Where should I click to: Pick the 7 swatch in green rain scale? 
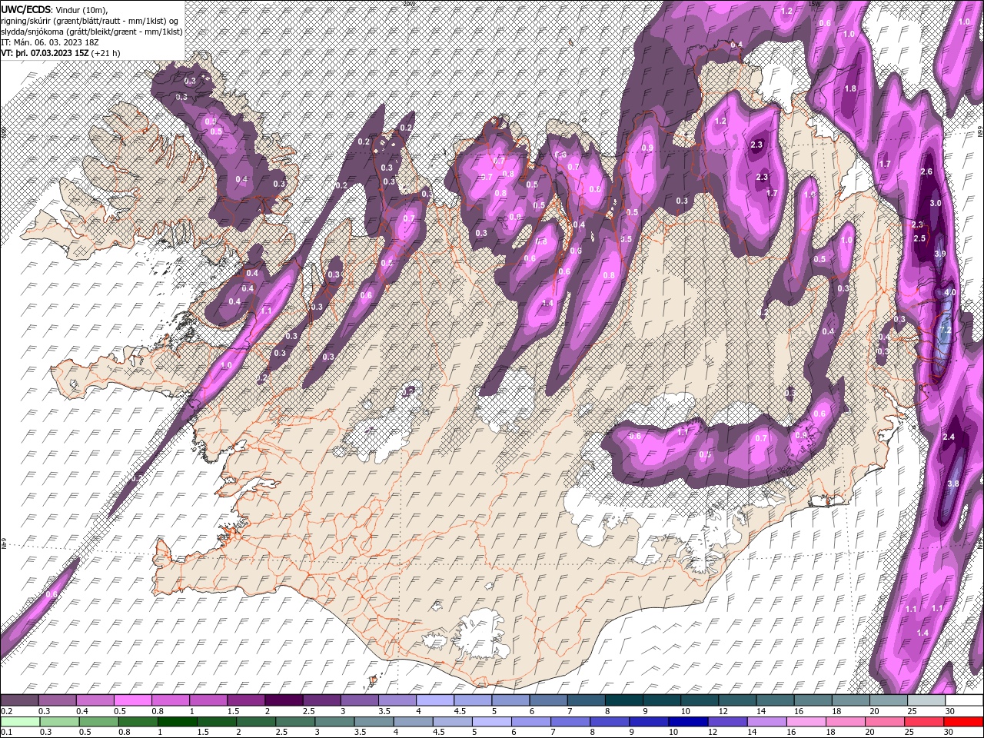coord(570,722)
